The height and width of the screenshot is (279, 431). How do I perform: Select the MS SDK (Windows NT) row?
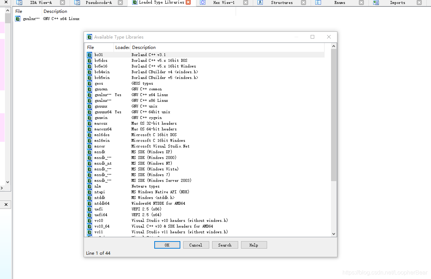coord(205,163)
